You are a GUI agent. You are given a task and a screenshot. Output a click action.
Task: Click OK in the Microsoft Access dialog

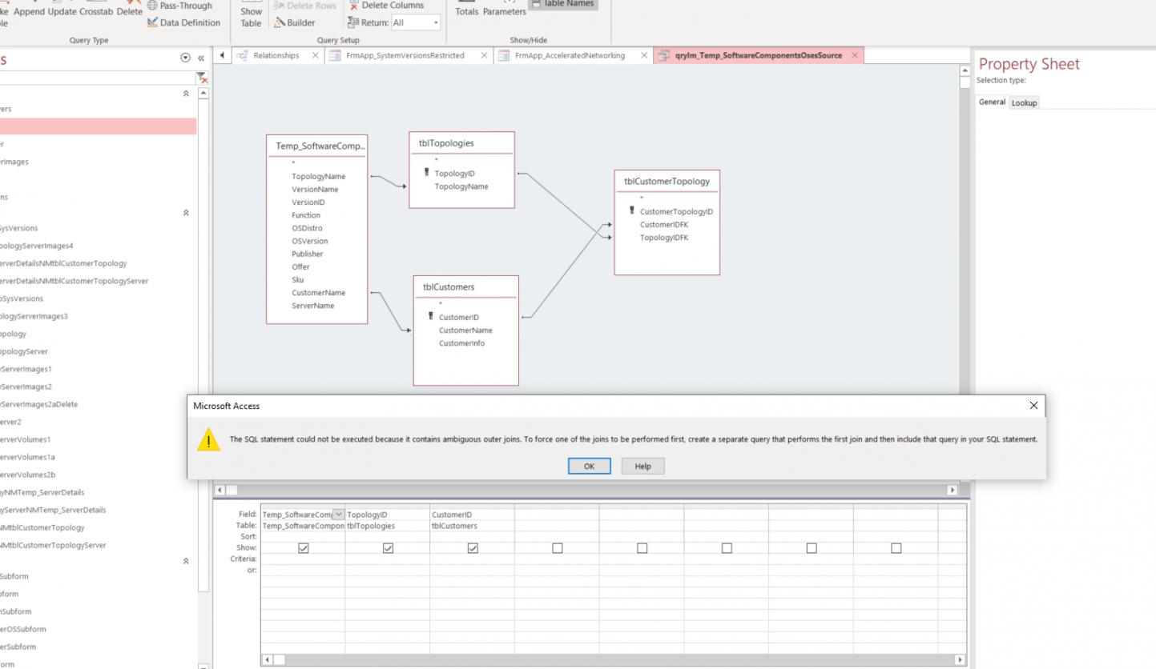(x=589, y=466)
